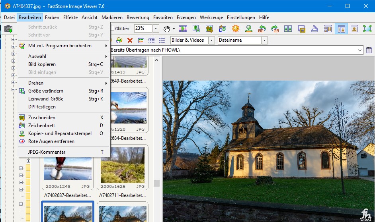
Task: Switch to the thumbnail browser layout icon
Action: (328, 29)
